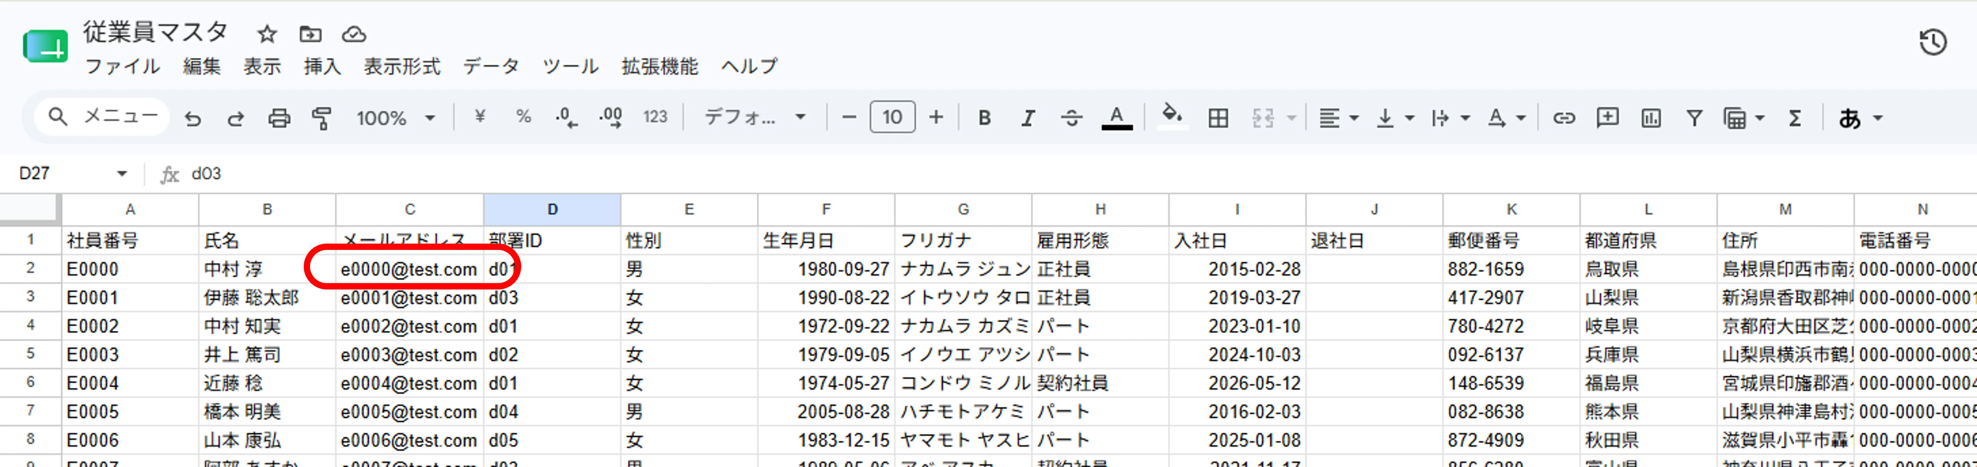This screenshot has width=1977, height=467.
Task: Click cell e0003@test.com
Action: (409, 355)
